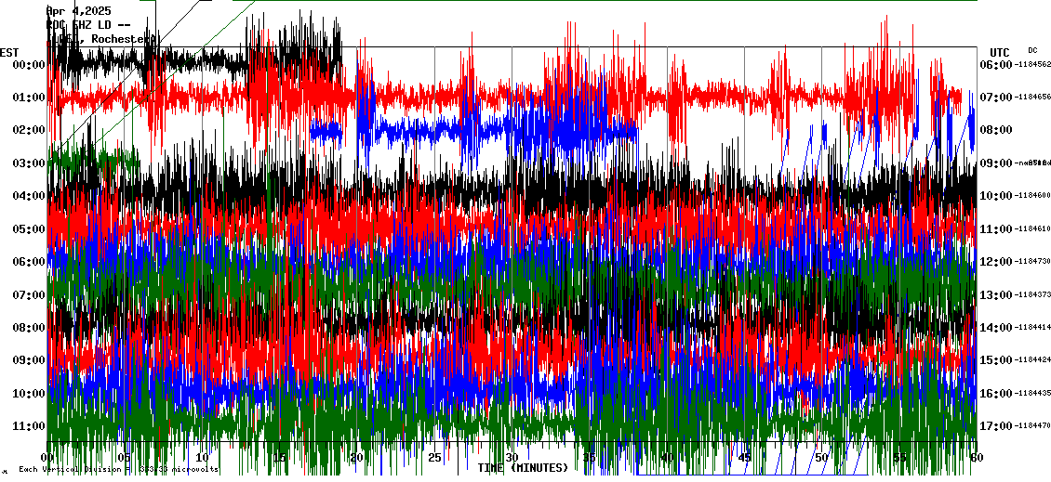Click the Each Vertical Division scale note
Screen dimensions: 1051x482
tap(116, 470)
